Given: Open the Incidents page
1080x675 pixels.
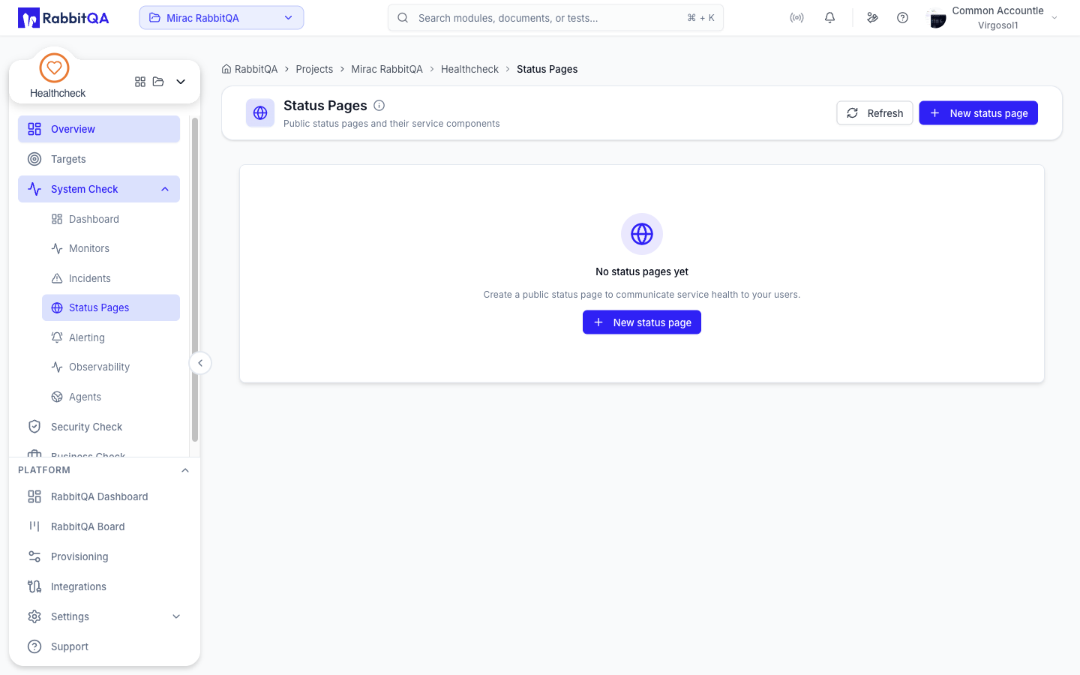Looking at the screenshot, I should (x=111, y=278).
